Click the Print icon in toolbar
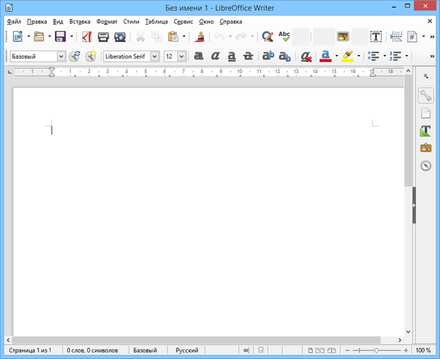 click(x=103, y=36)
